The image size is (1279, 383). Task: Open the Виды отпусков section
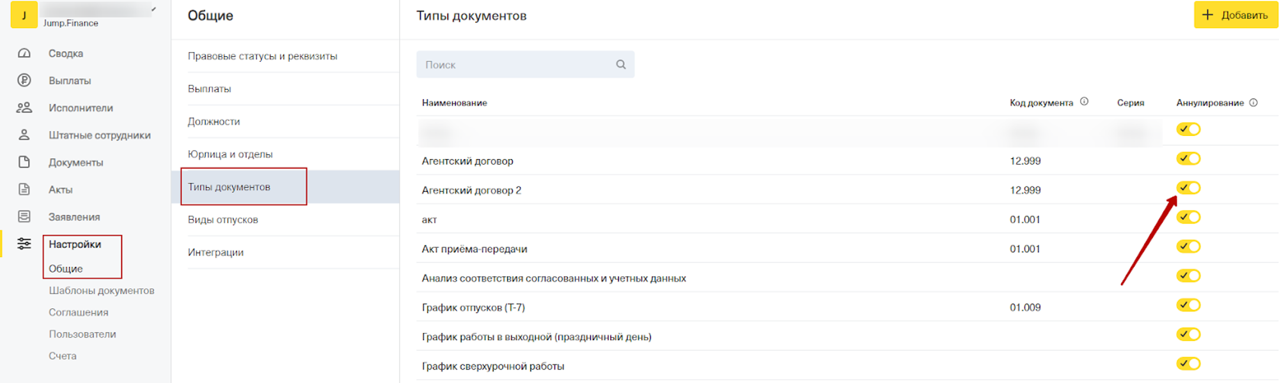tap(223, 220)
